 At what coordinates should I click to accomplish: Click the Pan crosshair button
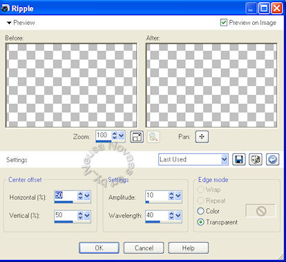pyautogui.click(x=202, y=137)
